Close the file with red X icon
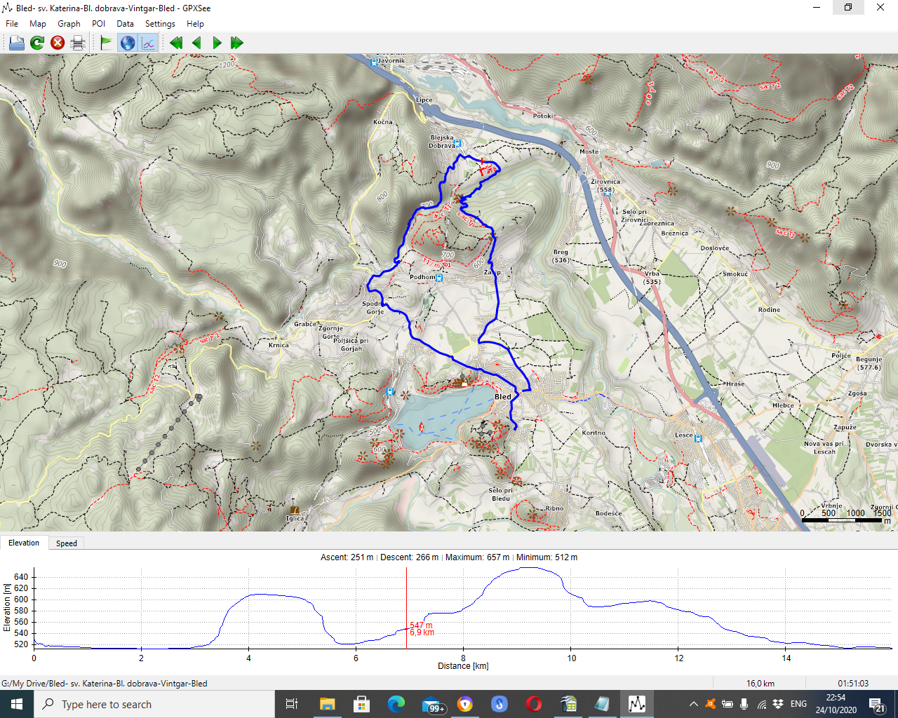The image size is (898, 718). (58, 43)
